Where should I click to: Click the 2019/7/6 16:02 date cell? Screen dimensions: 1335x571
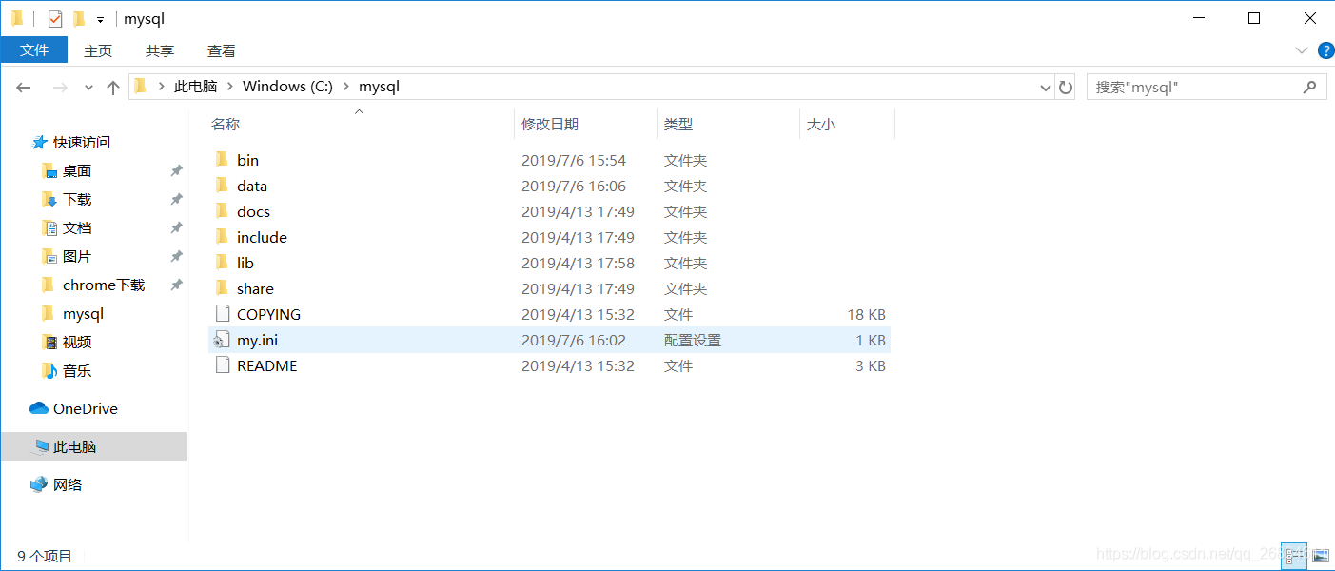(x=574, y=340)
